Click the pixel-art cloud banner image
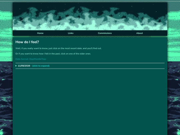This screenshot has width=180, height=135. coord(90,16)
